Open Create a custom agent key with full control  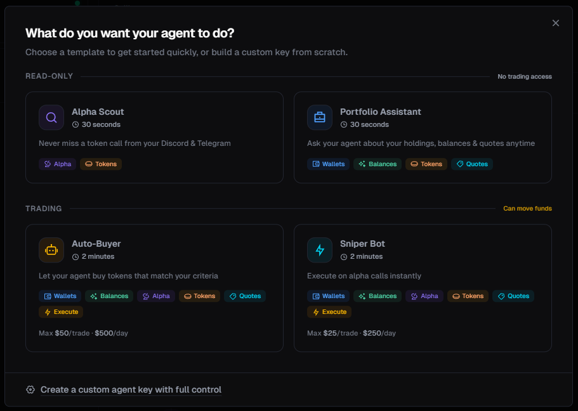click(x=131, y=389)
